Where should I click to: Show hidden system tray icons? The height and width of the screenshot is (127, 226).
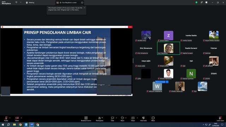(x=203, y=125)
